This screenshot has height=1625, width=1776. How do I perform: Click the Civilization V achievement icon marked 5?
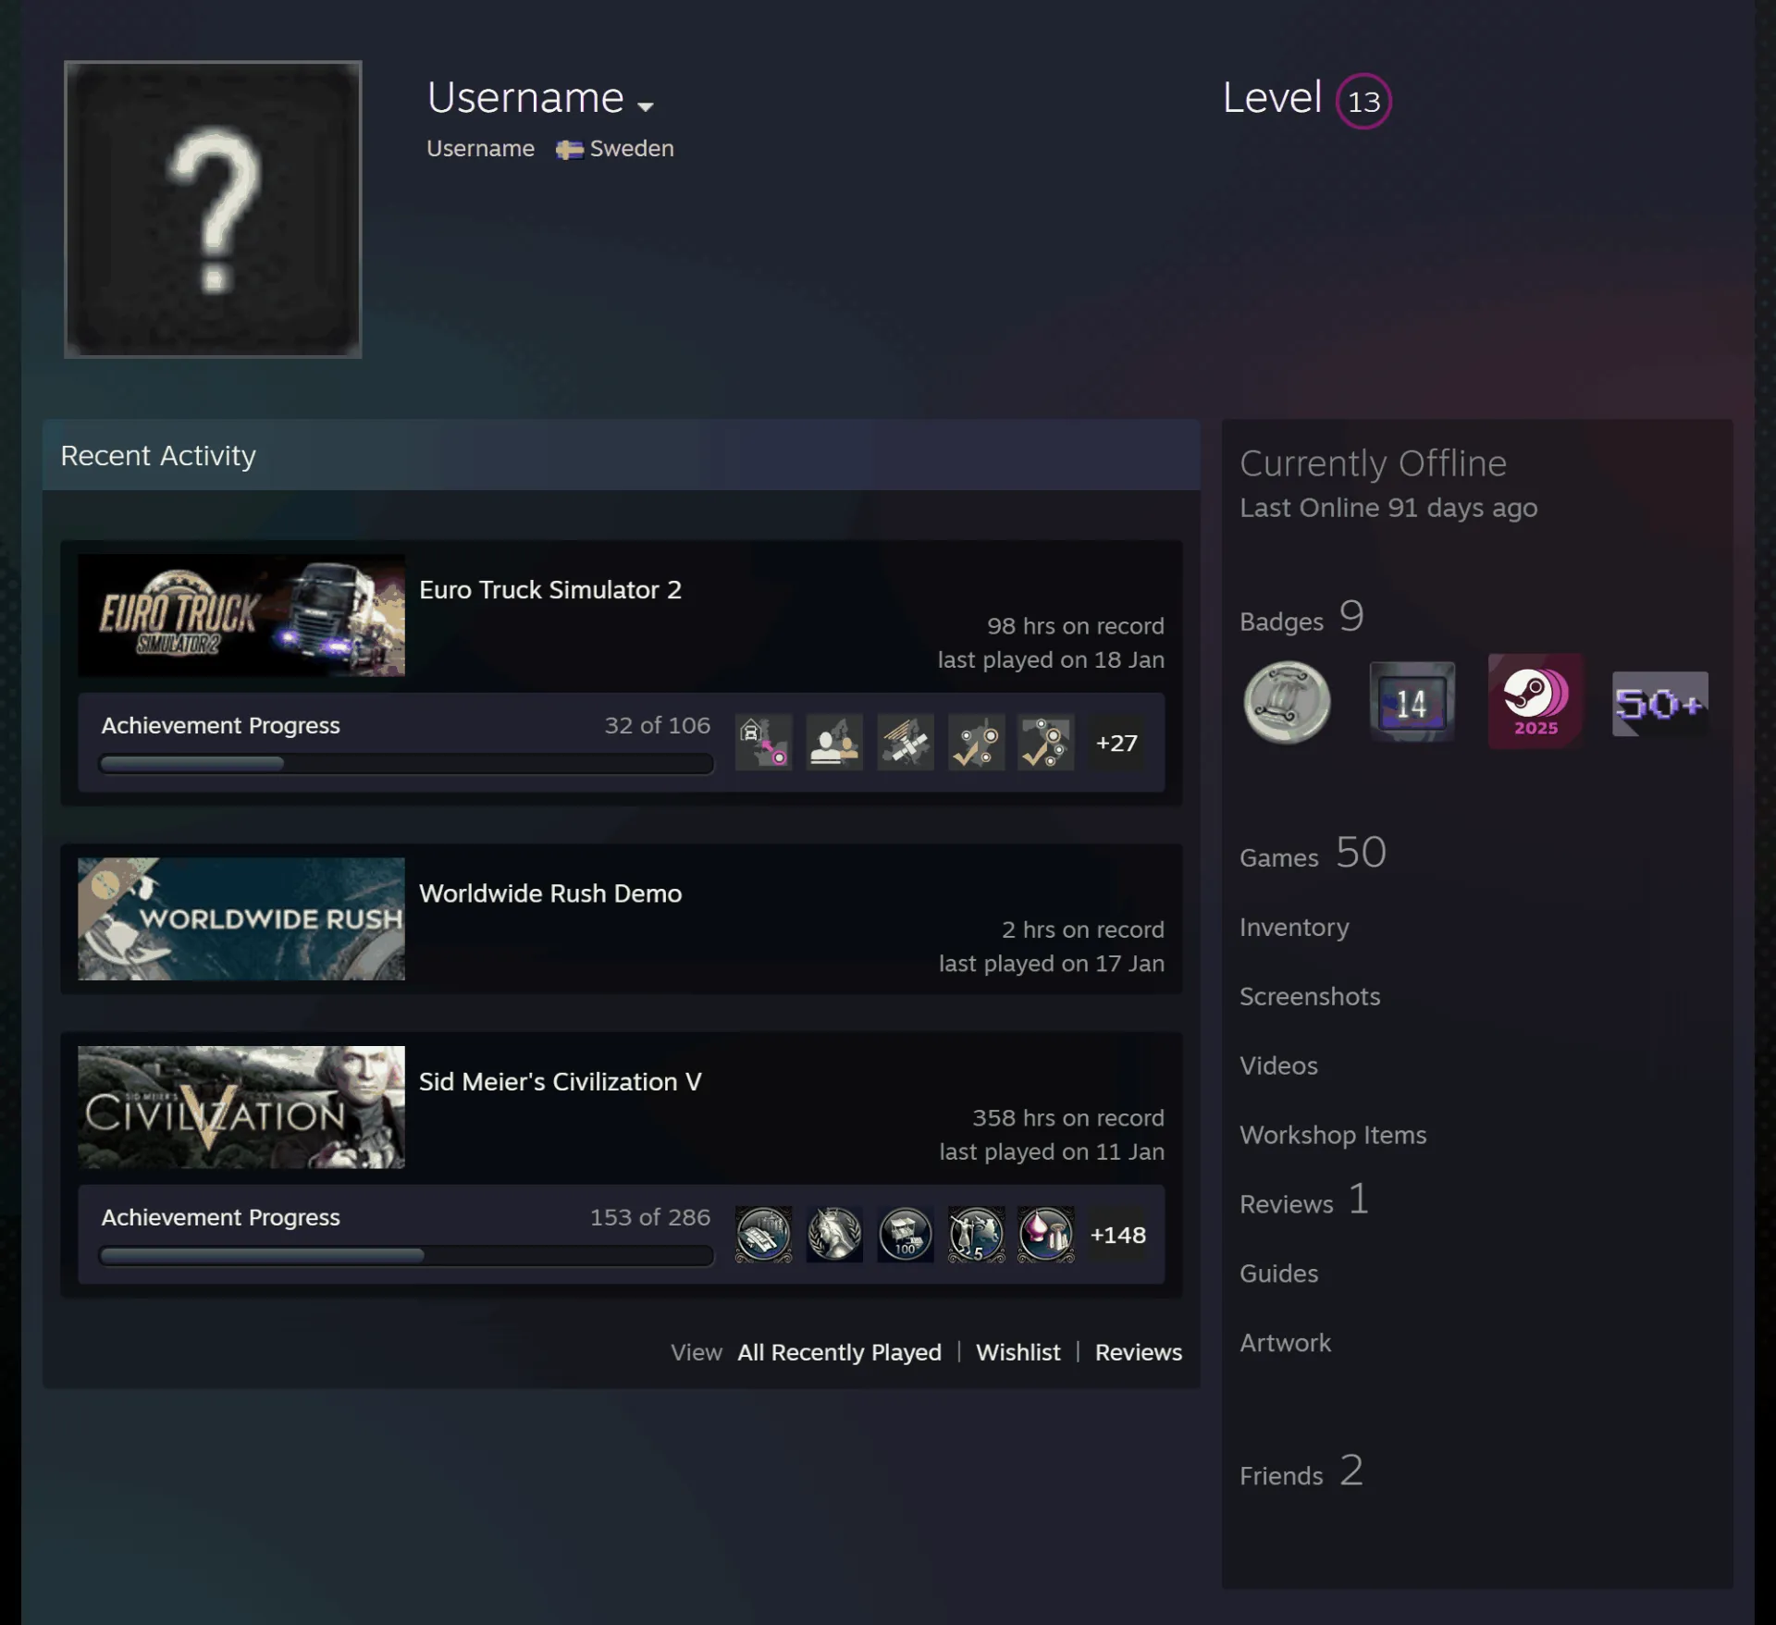[x=976, y=1234]
